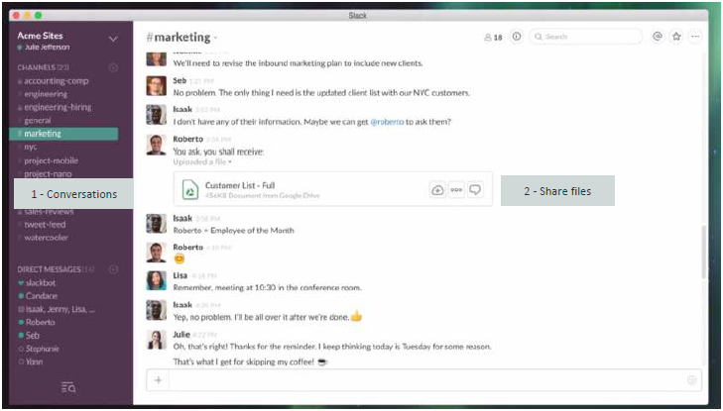Screen dimensions: 723x411
Task: Add a new channel plus icon
Action: point(113,67)
